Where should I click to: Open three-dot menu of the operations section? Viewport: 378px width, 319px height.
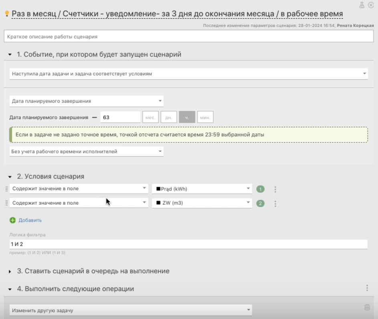click(367, 288)
